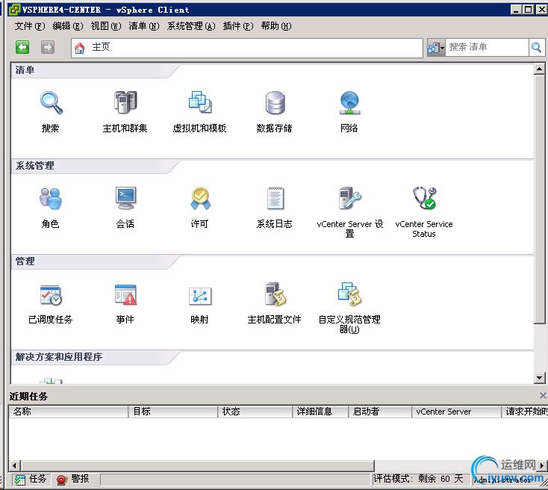
Task: Click the tasks list scroll right arrow
Action: point(542,466)
